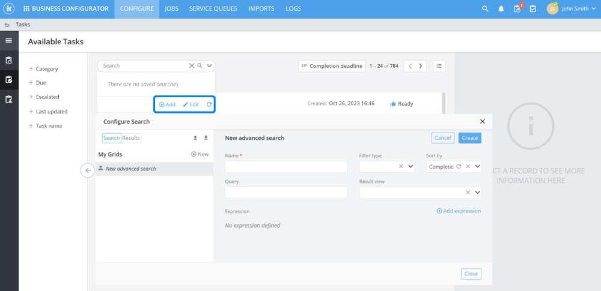Expand Task name filter
601x291 pixels.
tap(45, 126)
